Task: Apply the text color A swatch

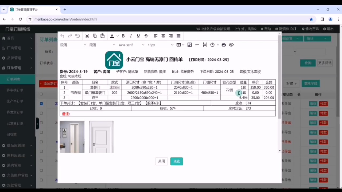Action: pos(112,36)
